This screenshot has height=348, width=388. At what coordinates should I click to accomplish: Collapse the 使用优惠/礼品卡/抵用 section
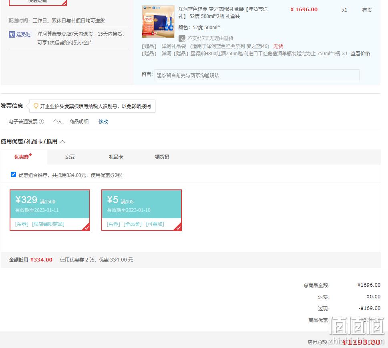click(x=62, y=141)
